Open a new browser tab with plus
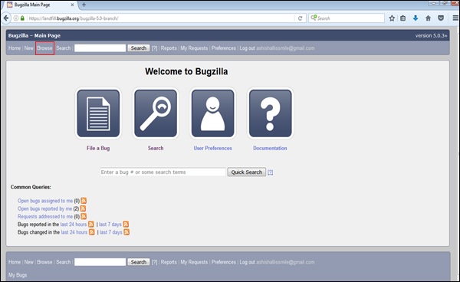The image size is (460, 282). [x=84, y=5]
